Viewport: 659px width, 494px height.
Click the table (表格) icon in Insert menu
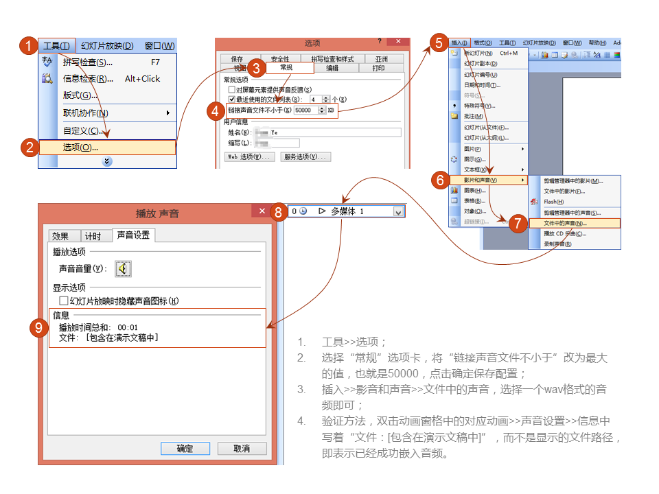pos(454,200)
